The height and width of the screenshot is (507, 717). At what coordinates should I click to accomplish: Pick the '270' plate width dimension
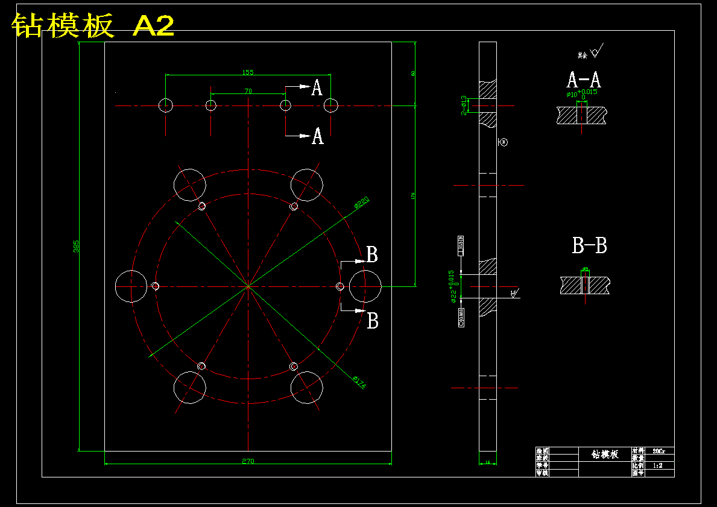(248, 461)
